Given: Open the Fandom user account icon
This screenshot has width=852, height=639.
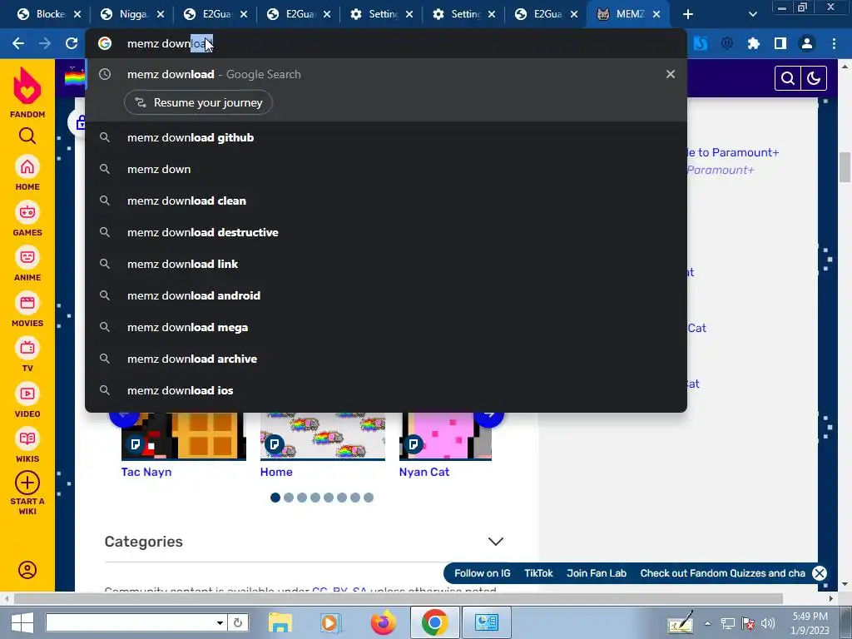Looking at the screenshot, I should (x=27, y=570).
